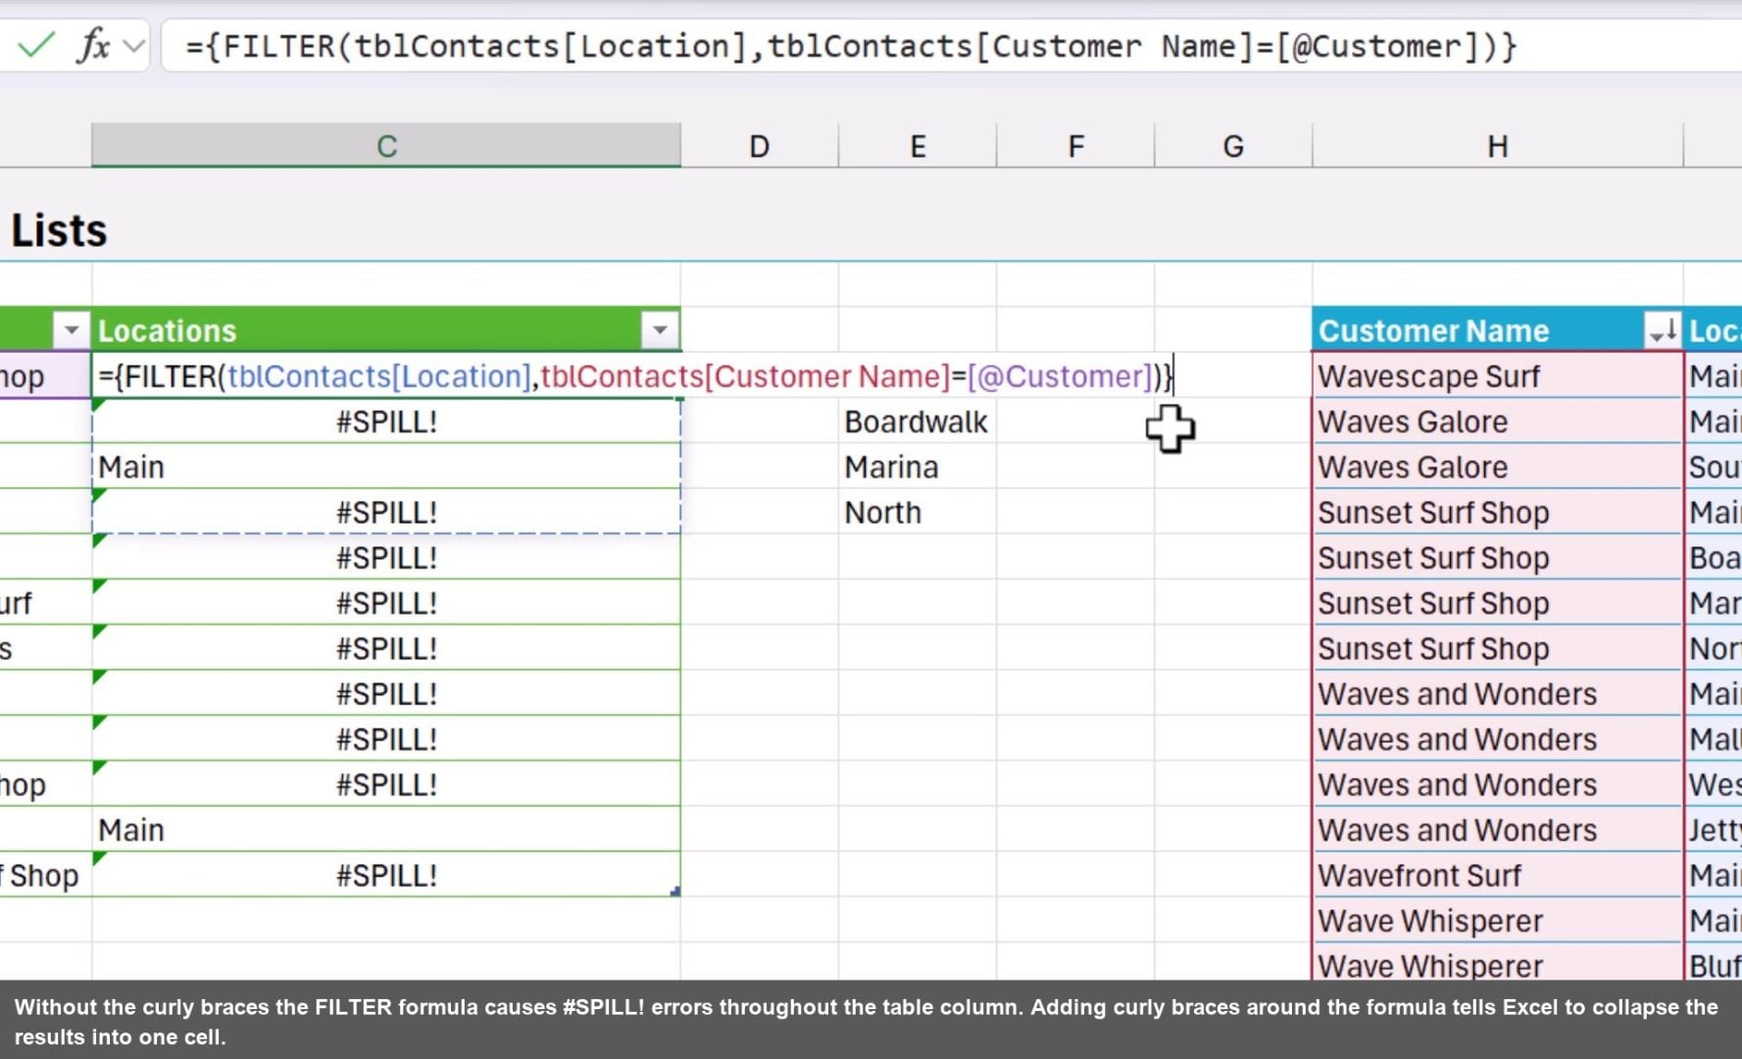1742x1059 pixels.
Task: Open the Locations column filter dropdown
Action: (x=660, y=331)
